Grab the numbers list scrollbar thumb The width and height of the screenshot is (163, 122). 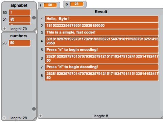34,109
